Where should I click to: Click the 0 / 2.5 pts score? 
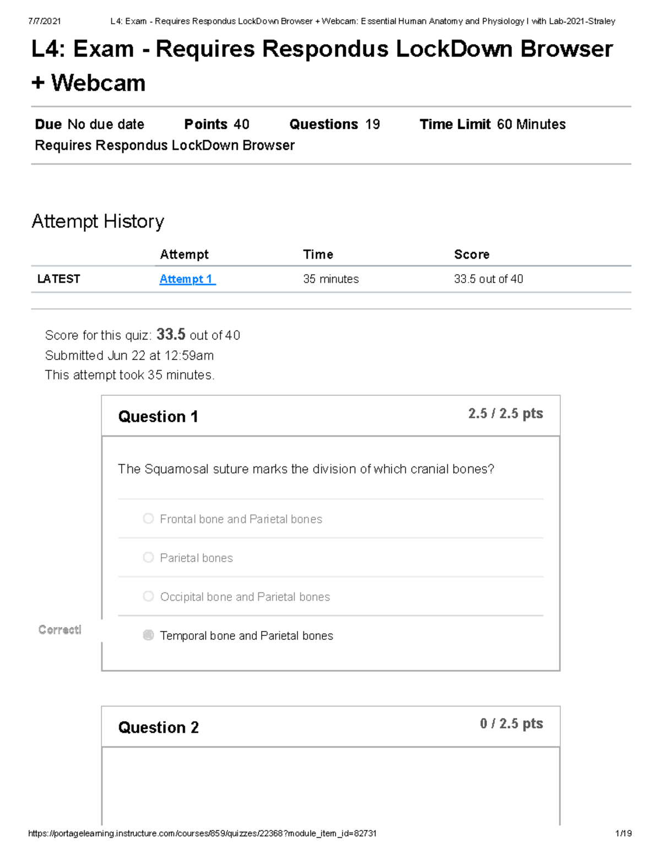(511, 724)
